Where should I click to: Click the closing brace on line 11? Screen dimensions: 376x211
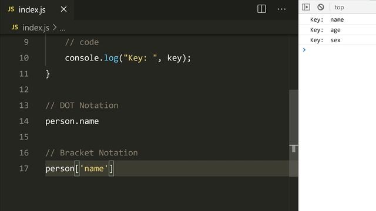(48, 74)
